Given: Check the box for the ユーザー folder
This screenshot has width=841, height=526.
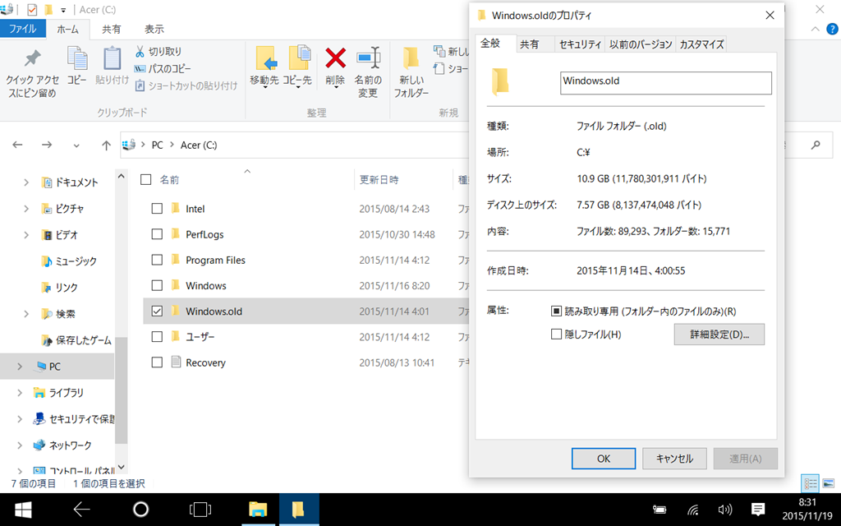Looking at the screenshot, I should 157,336.
